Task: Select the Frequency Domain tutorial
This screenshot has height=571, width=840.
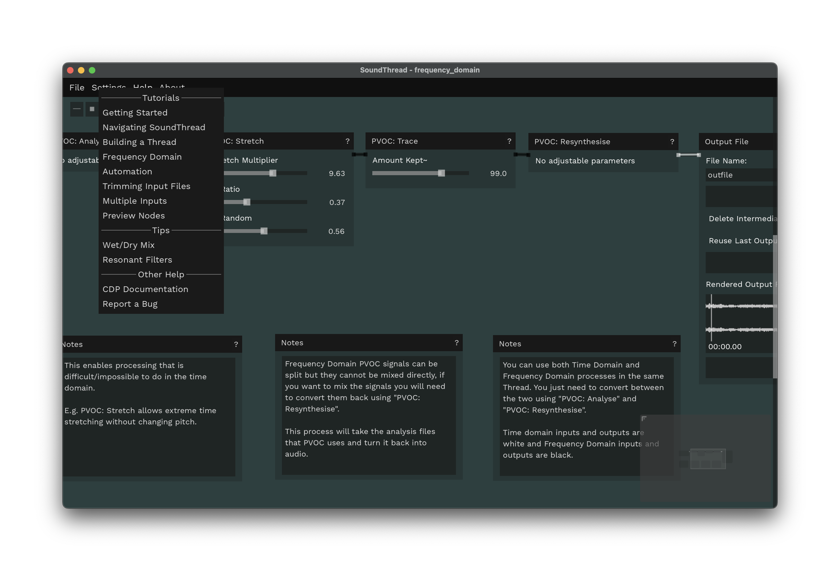Action: pyautogui.click(x=142, y=157)
